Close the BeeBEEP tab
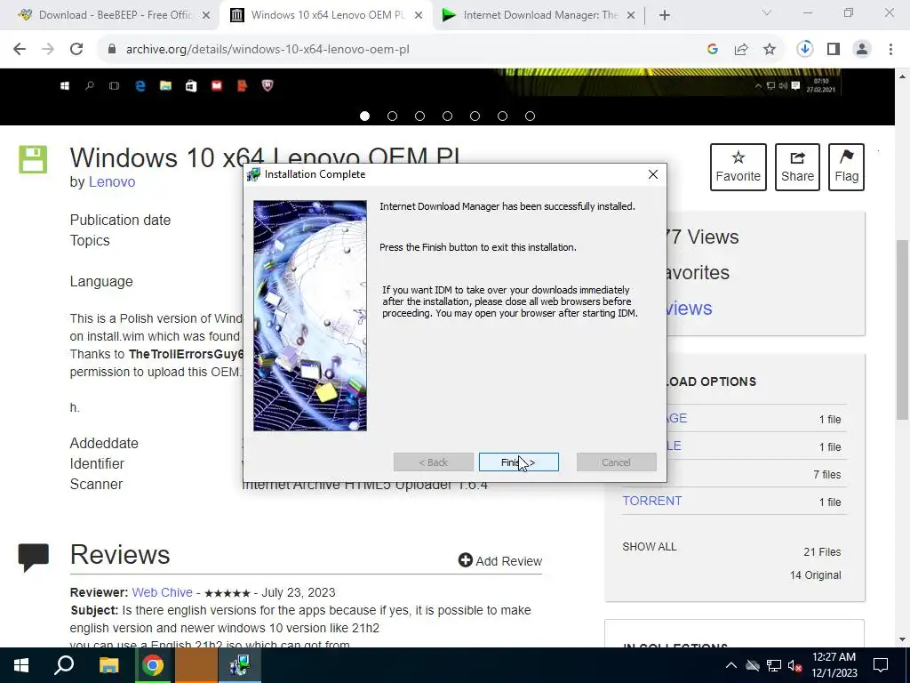 click(206, 16)
